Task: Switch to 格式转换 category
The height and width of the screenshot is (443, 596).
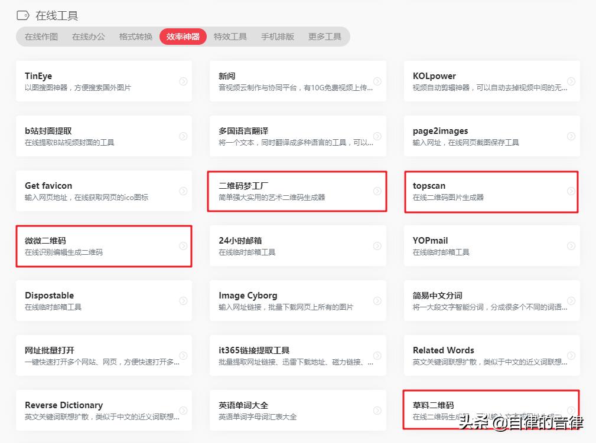Action: (135, 36)
